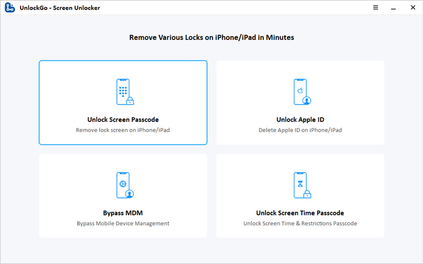Open the Unlock Screen Time Passcode title

(300, 213)
